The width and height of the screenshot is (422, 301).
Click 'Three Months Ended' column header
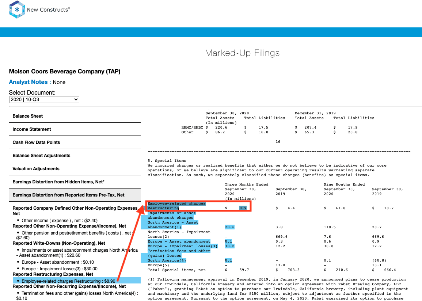[x=247, y=184]
